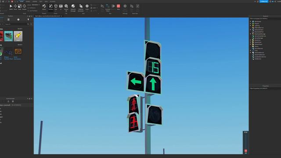Expand ReplicatedStorage in Explorer
Image resolution: width=281 pixels, height=158 pixels.
point(251,34)
